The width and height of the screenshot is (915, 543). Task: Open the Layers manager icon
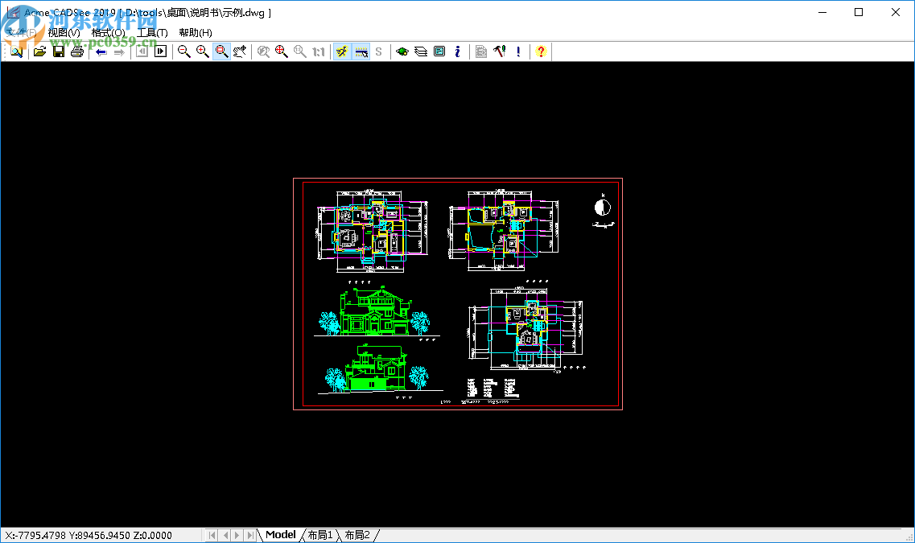point(421,52)
